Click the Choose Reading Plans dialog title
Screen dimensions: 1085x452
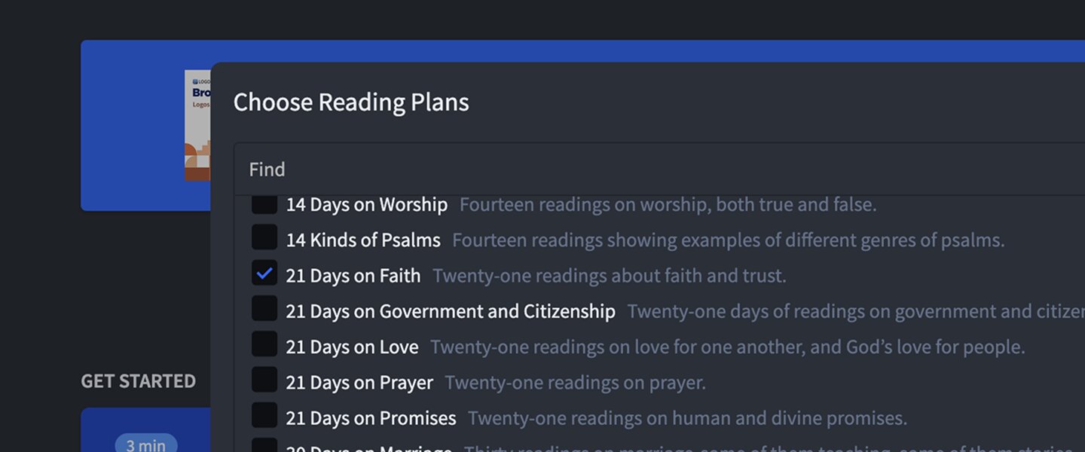click(x=350, y=102)
